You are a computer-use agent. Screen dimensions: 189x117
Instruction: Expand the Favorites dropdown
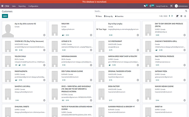click(x=119, y=16)
